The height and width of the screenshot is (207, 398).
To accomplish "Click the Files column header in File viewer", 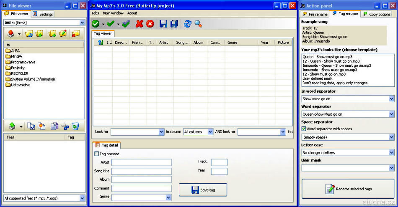I will tap(34, 137).
